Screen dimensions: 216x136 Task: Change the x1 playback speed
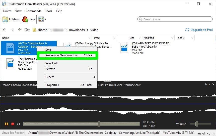pos(19,124)
